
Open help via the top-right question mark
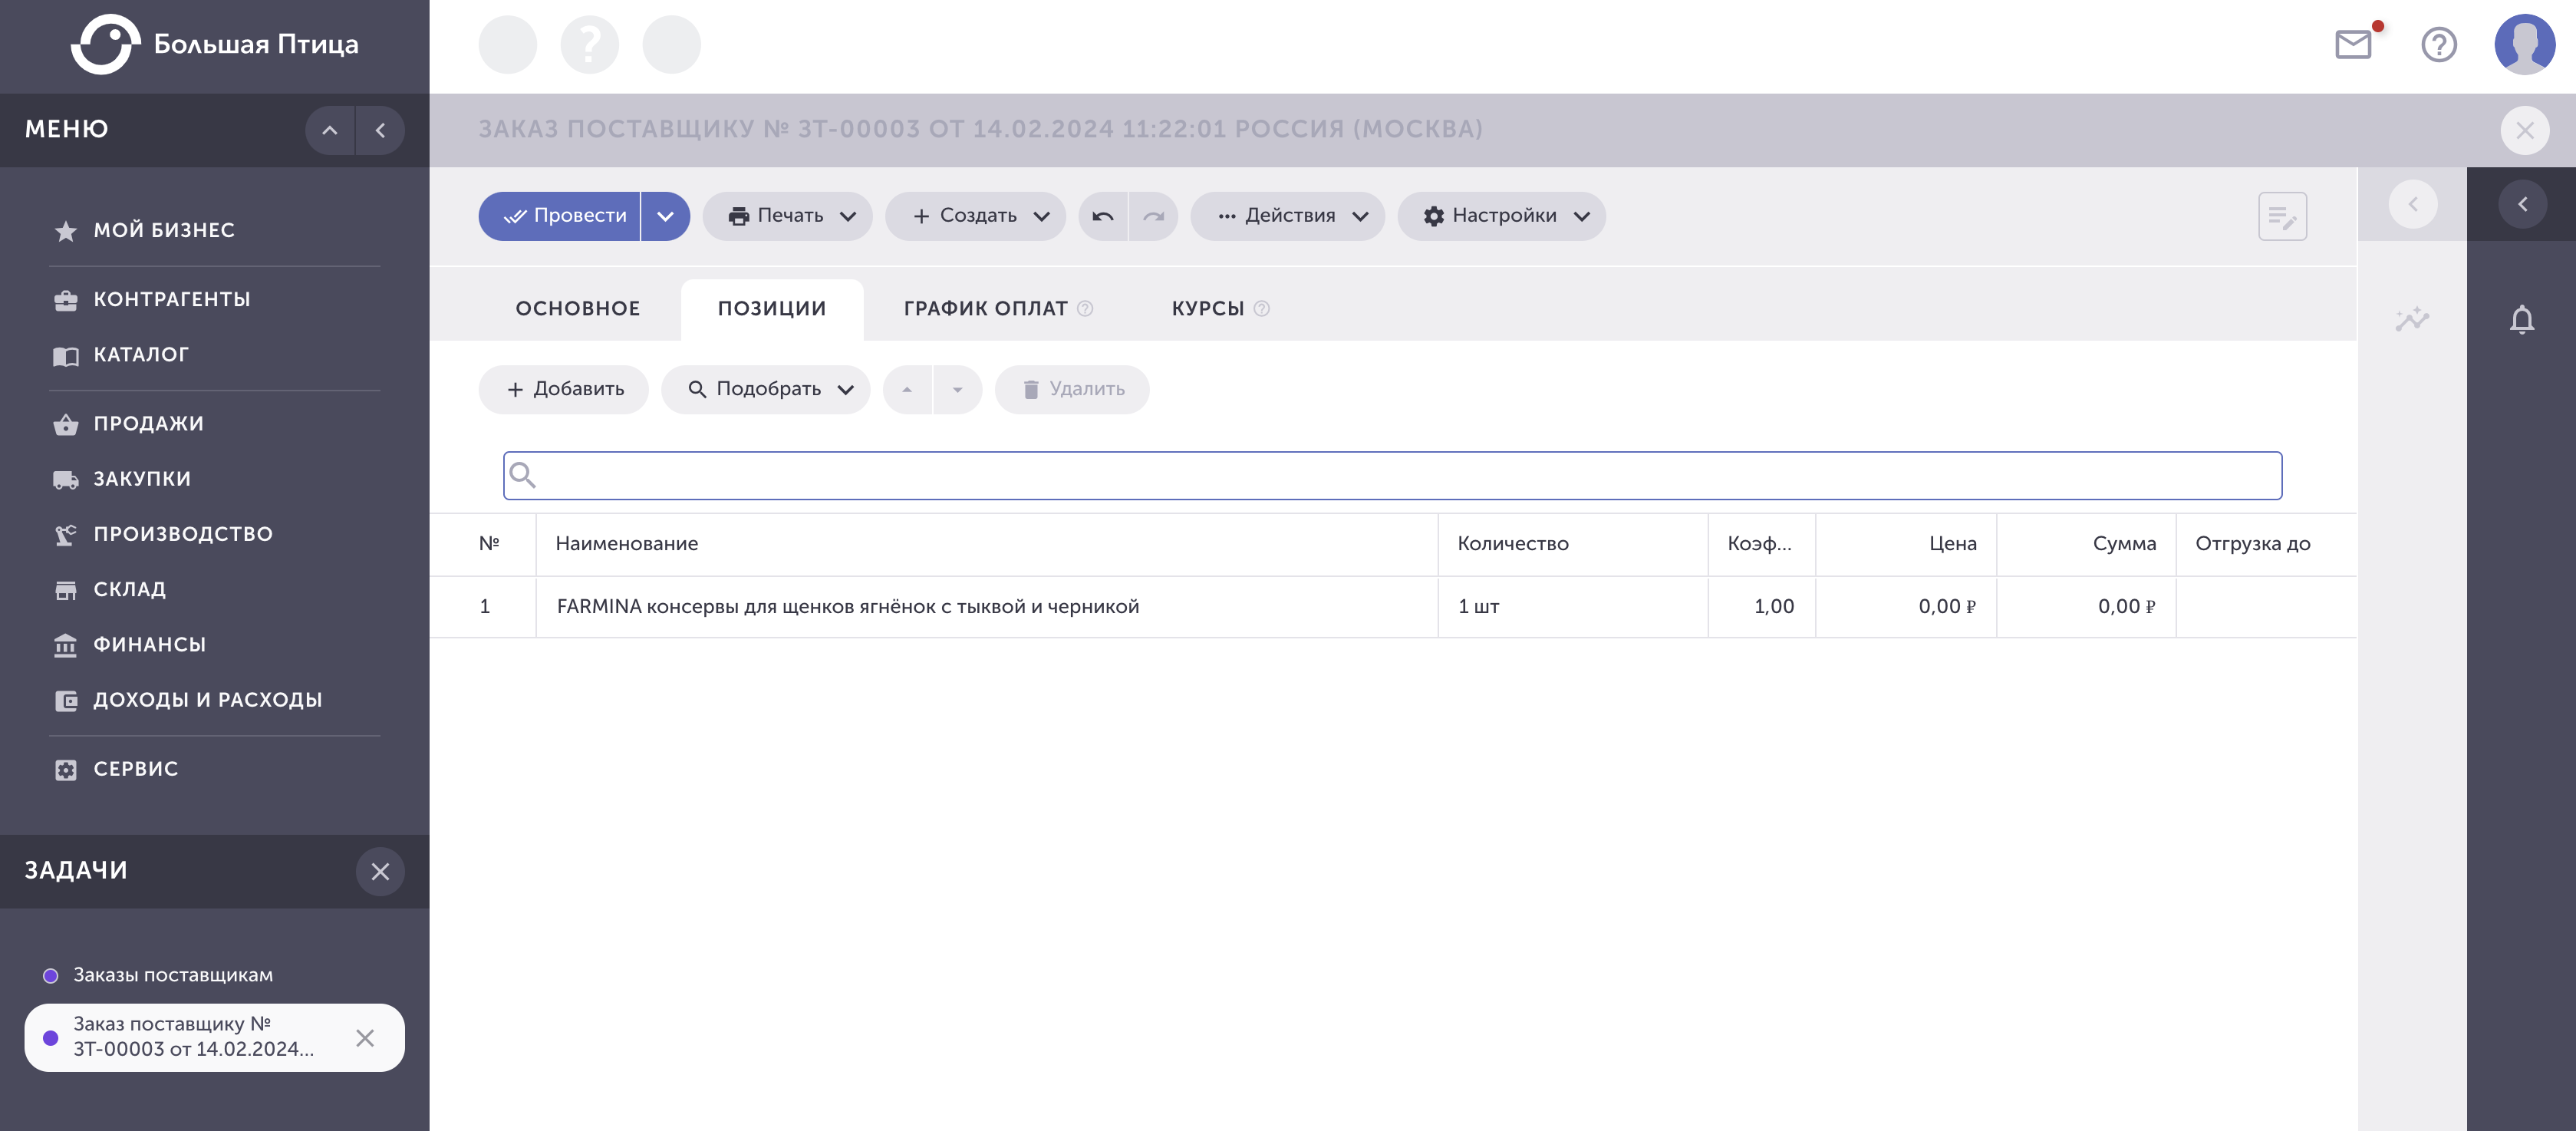coord(2439,44)
